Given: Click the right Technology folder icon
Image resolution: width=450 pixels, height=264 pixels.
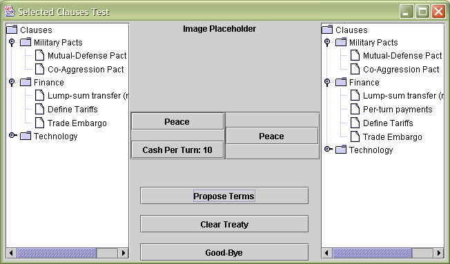Looking at the screenshot, I should (341, 150).
